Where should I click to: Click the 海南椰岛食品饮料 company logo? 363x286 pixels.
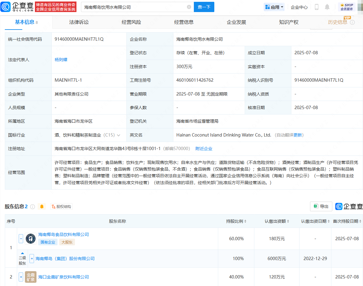(x=31, y=238)
